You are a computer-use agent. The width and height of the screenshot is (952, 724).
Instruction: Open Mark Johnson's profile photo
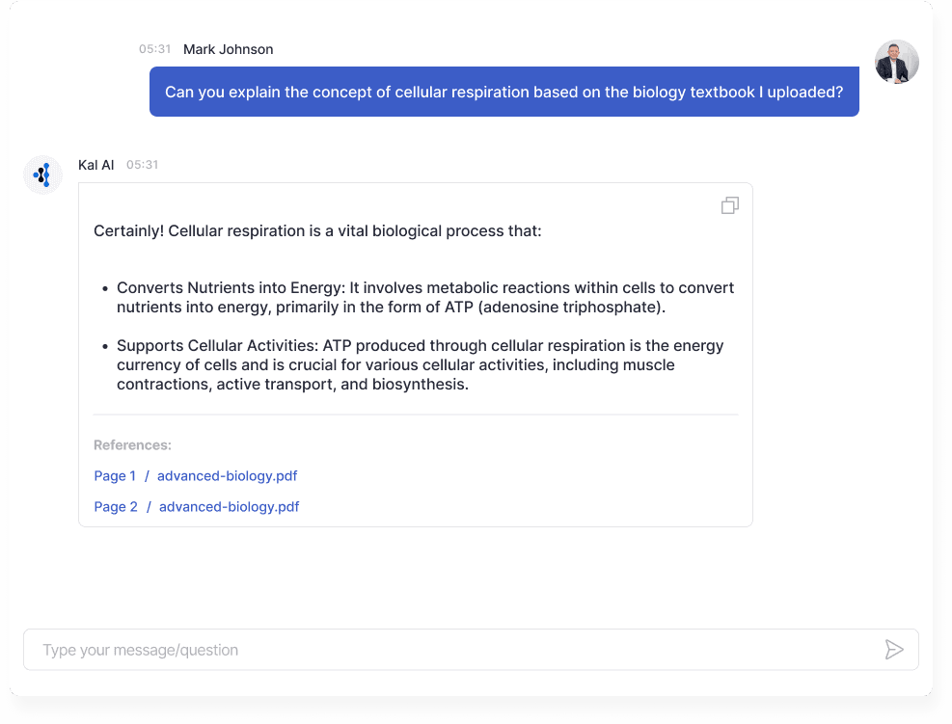[x=896, y=62]
